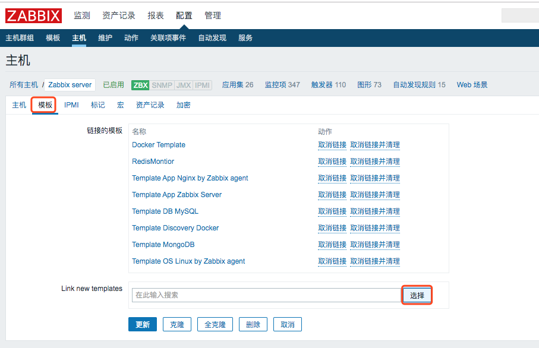Open the Docker Template link
539x348 pixels.
click(x=159, y=145)
